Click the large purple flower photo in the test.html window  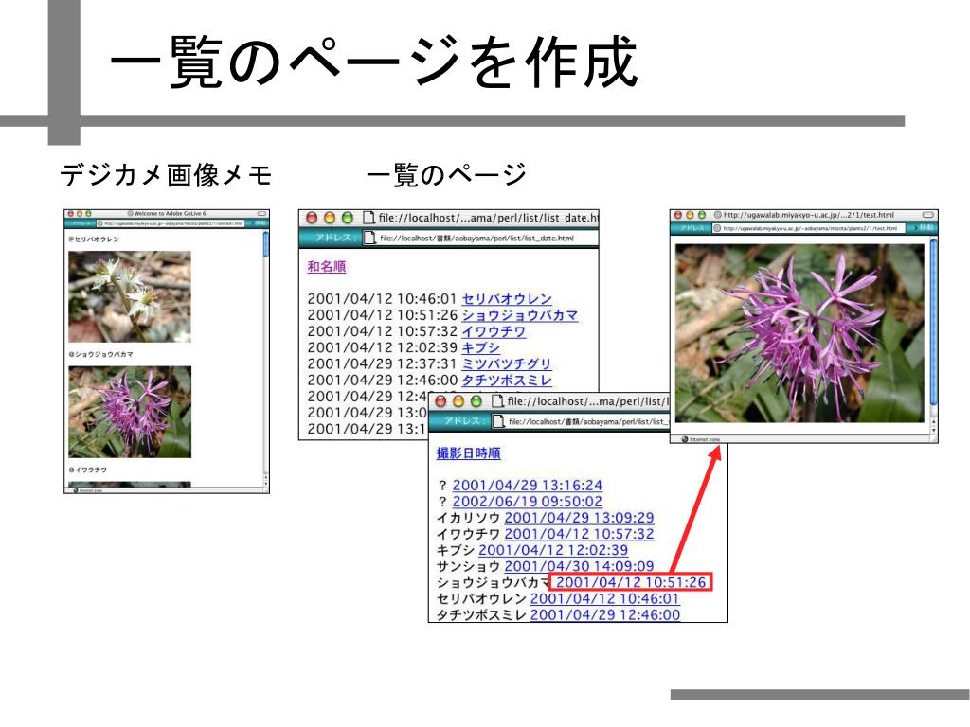(x=799, y=333)
